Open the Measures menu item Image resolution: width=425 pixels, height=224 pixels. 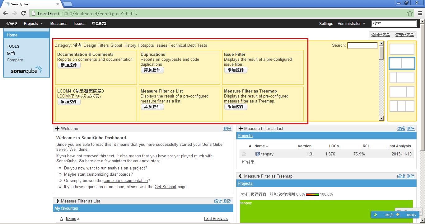(59, 24)
